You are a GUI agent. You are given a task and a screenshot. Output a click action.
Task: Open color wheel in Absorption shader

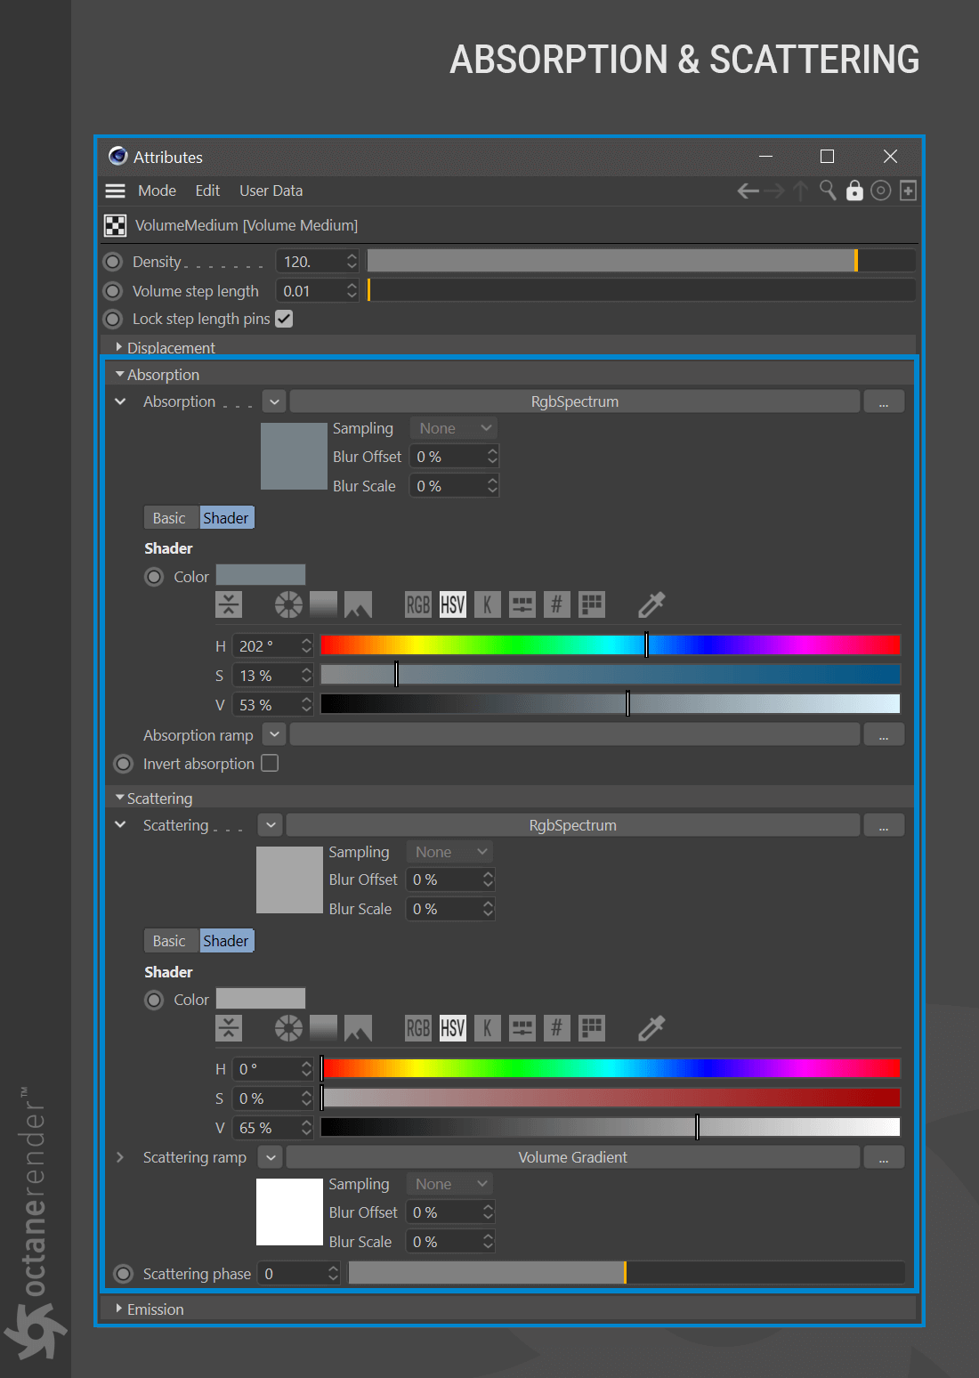[288, 605]
